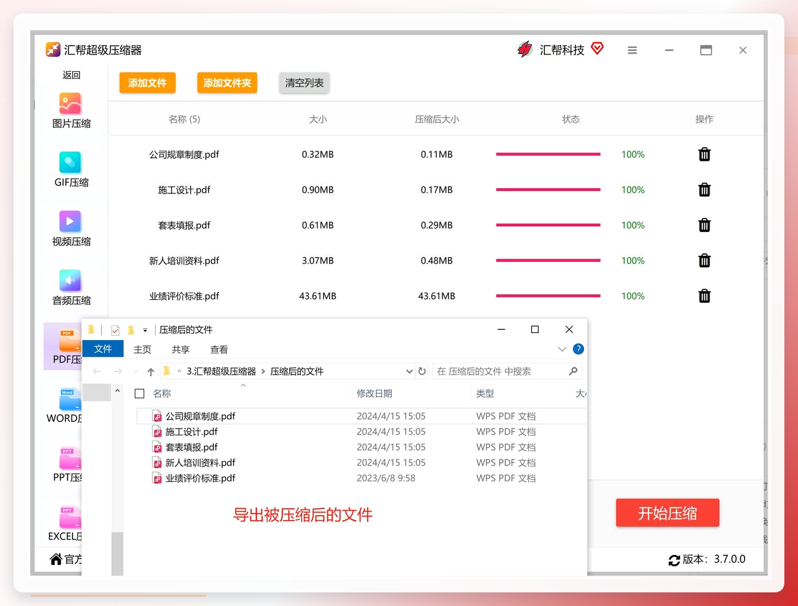Delete 业绩评价标准.pdf with its trash icon
The image size is (798, 606).
704,296
